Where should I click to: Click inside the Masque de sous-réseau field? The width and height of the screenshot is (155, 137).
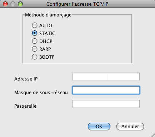pyautogui.click(x=106, y=90)
